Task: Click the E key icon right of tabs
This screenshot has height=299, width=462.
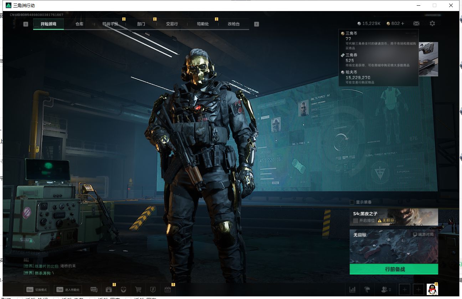Action: point(256,24)
